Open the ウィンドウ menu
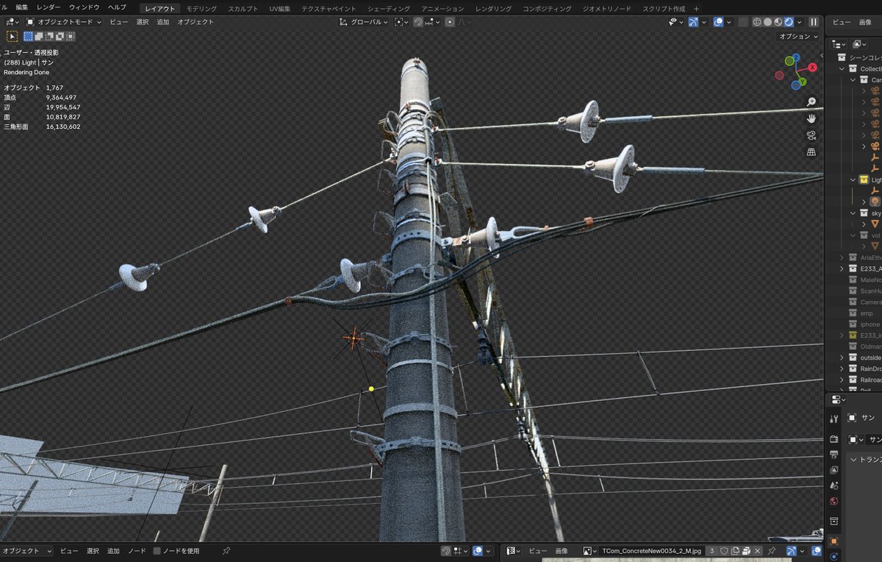The width and height of the screenshot is (882, 562). 84,7
